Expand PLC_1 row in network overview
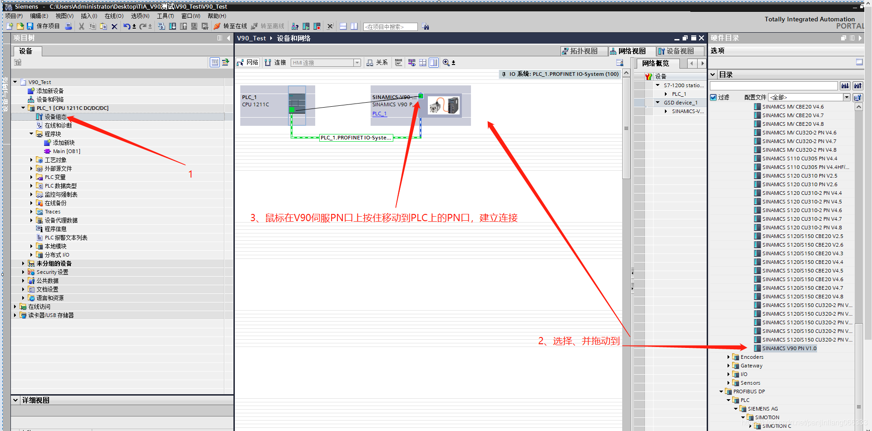 666,94
